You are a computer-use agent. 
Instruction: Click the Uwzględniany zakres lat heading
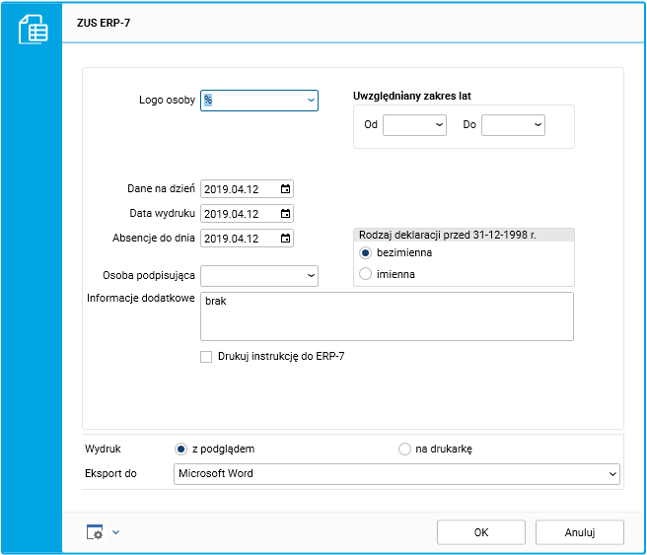pyautogui.click(x=412, y=96)
